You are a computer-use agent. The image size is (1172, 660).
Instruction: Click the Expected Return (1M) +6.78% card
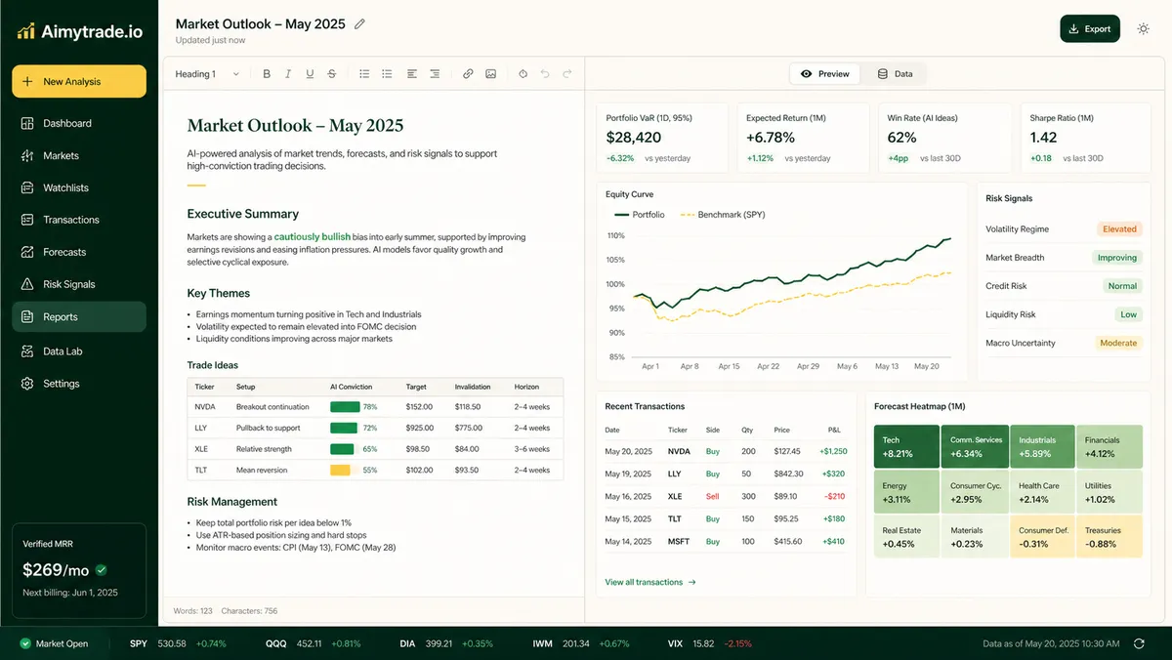coord(803,138)
